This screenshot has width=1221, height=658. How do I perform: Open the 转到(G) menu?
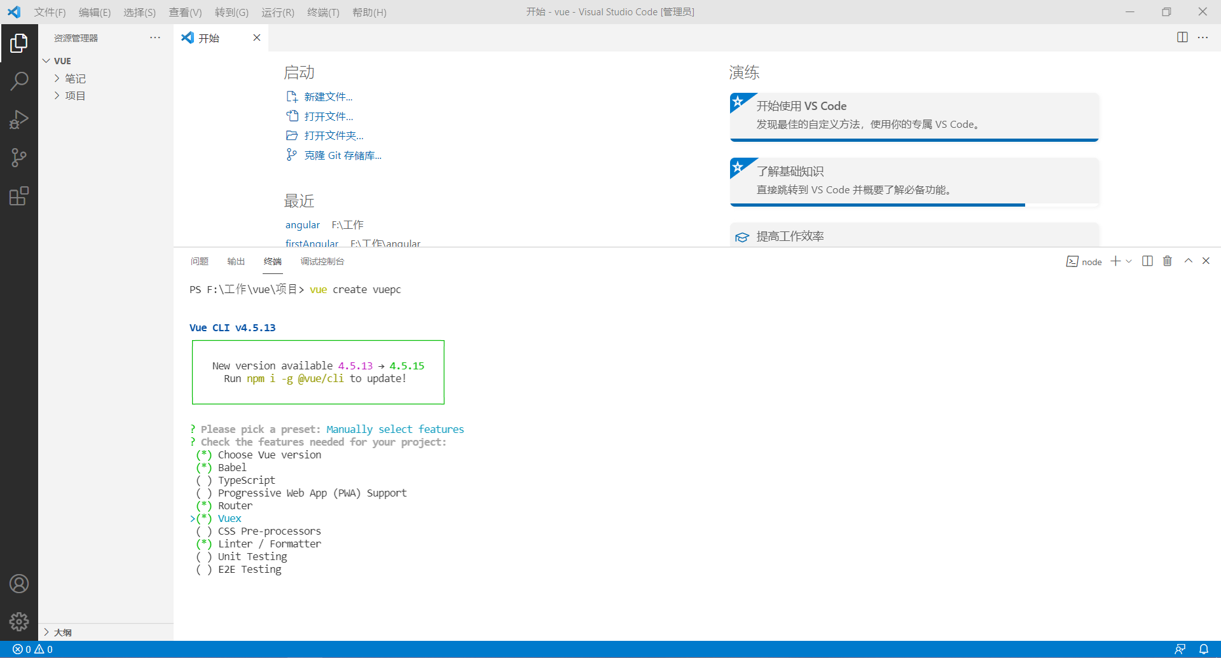pos(231,12)
